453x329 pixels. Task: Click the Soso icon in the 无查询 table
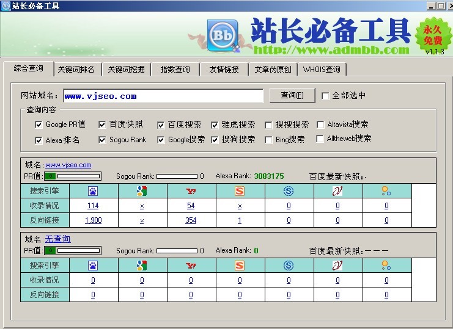click(289, 266)
